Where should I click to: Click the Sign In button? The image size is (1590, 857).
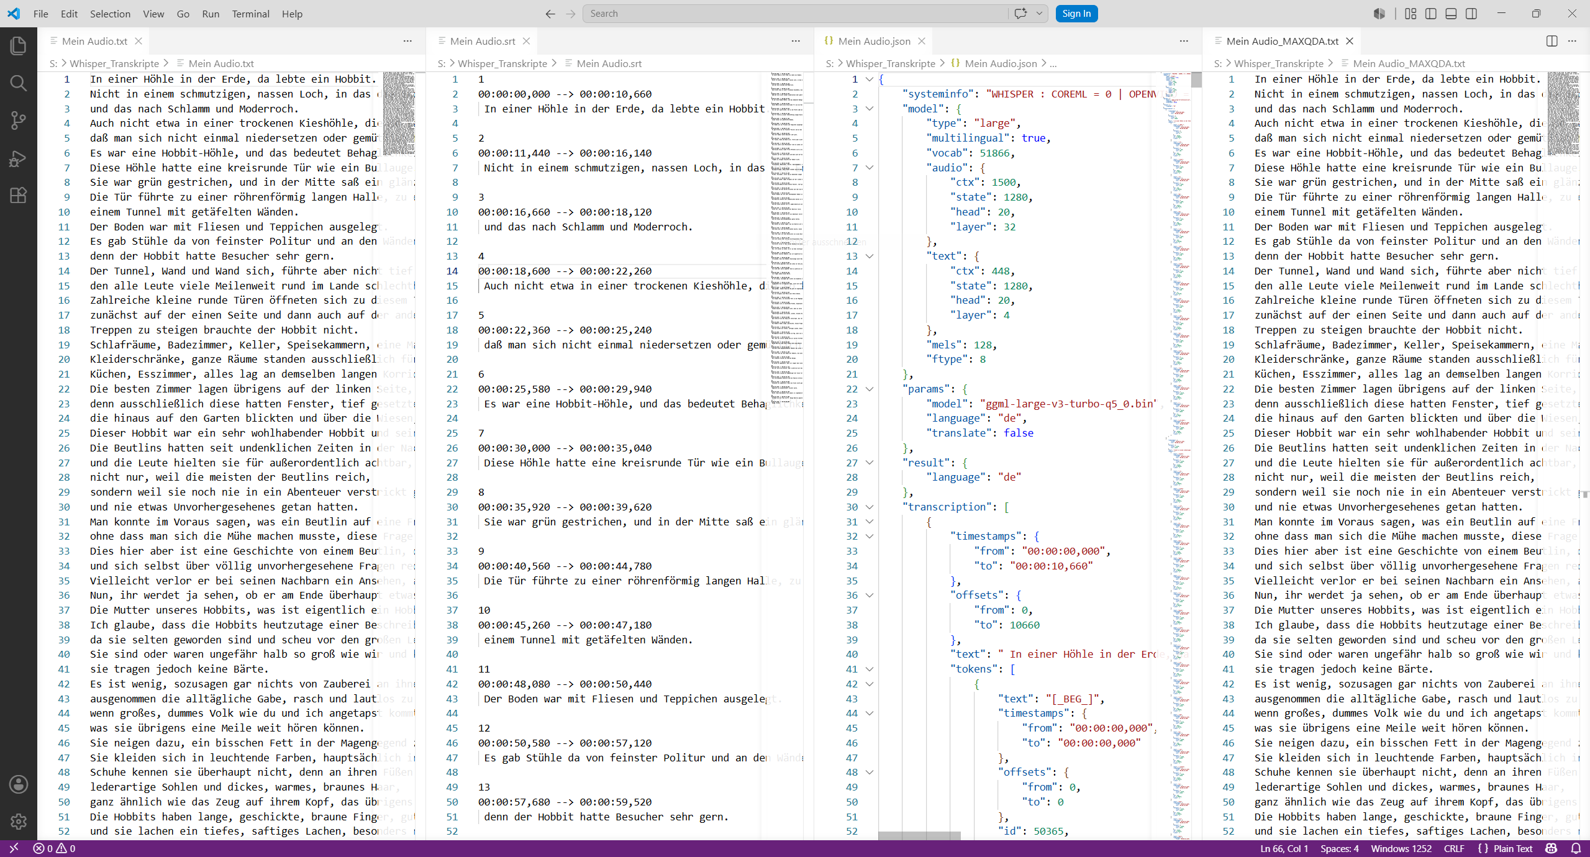(1076, 14)
